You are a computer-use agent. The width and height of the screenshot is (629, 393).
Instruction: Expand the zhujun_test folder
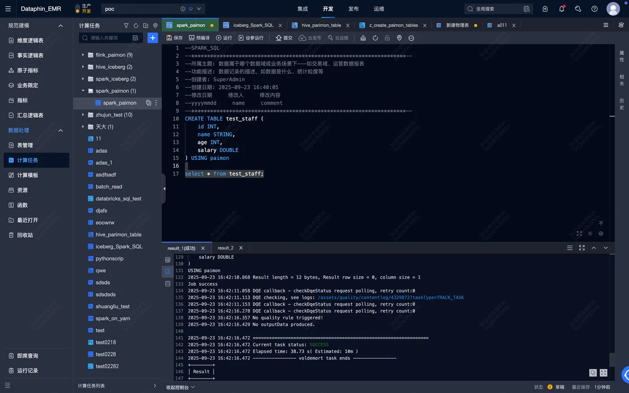click(x=83, y=115)
